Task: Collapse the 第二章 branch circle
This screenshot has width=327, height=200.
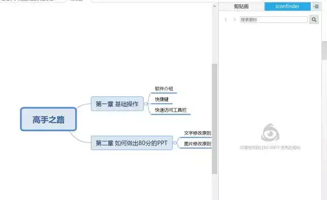Action: [x=175, y=143]
